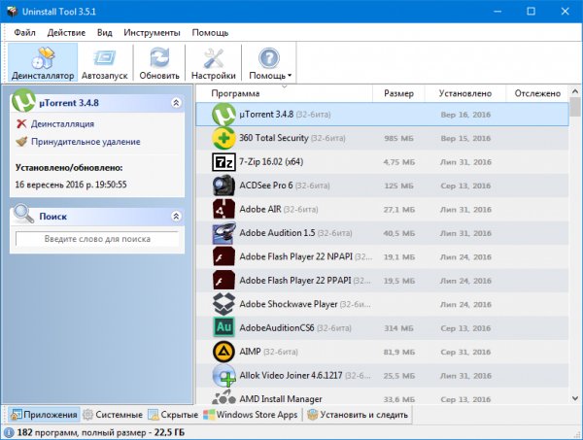This screenshot has width=583, height=440.
Task: Click the 7-Zip 16.02 (x64) name
Action: [x=271, y=162]
